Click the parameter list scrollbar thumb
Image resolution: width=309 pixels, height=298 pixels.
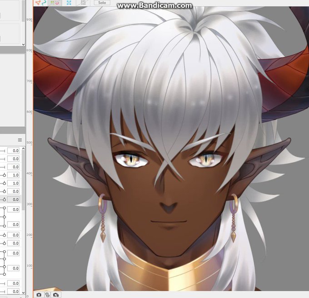click(x=24, y=180)
